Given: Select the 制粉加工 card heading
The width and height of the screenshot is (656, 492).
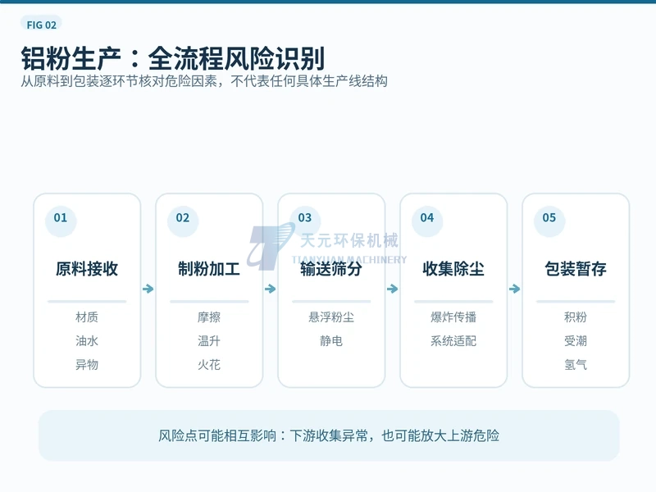Looking at the screenshot, I should pos(209,269).
